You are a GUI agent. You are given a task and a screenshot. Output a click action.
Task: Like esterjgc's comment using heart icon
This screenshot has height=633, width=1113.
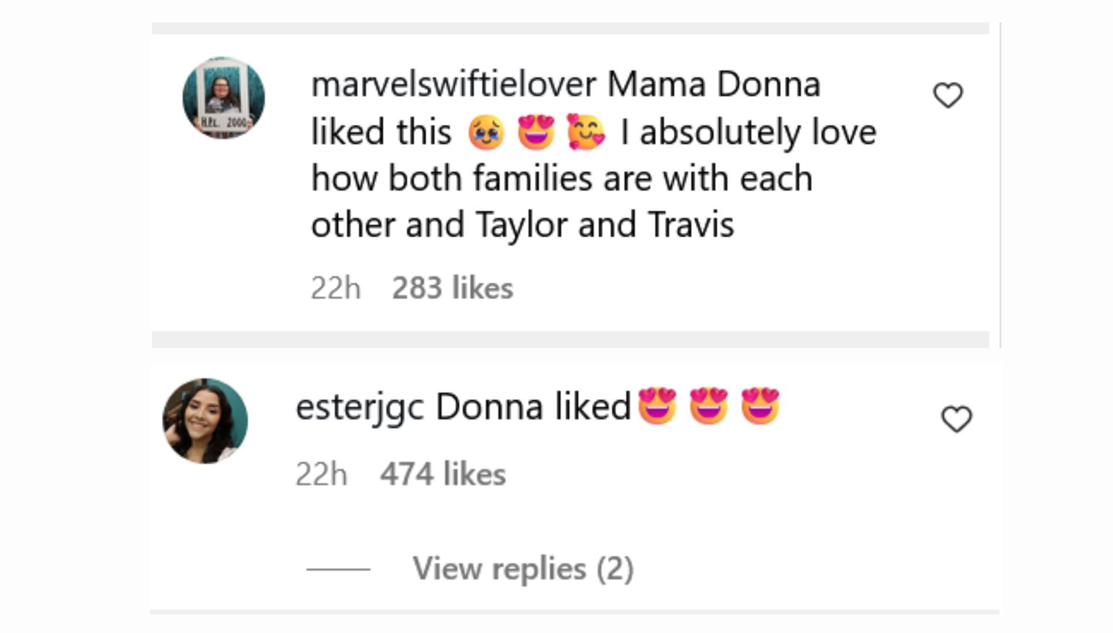[957, 419]
